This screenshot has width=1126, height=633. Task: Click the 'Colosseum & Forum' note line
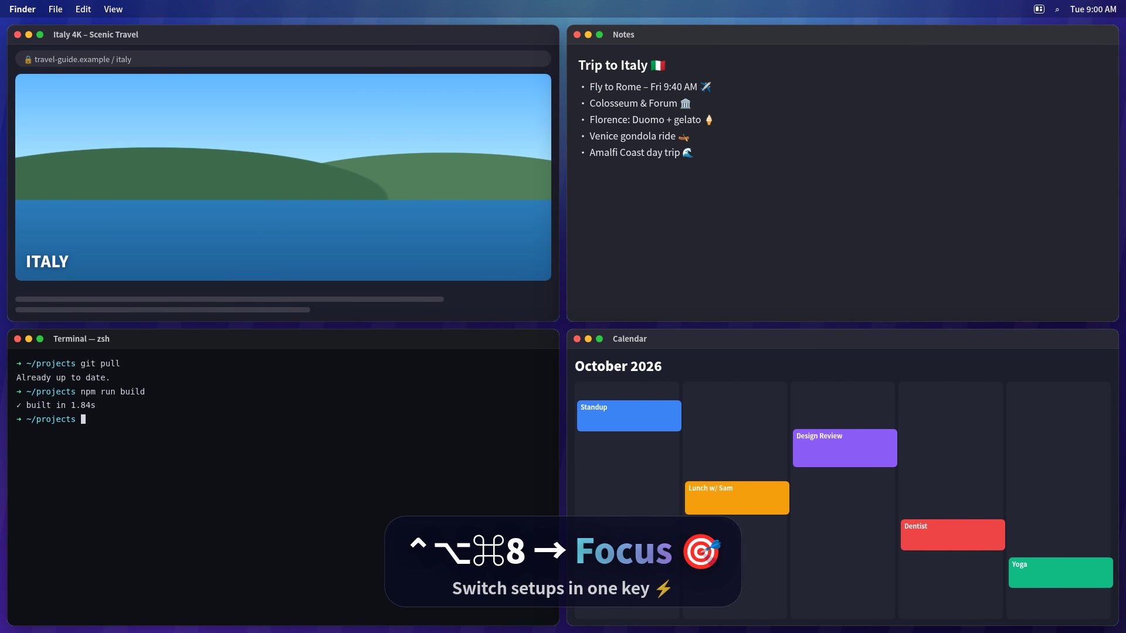[x=640, y=103]
